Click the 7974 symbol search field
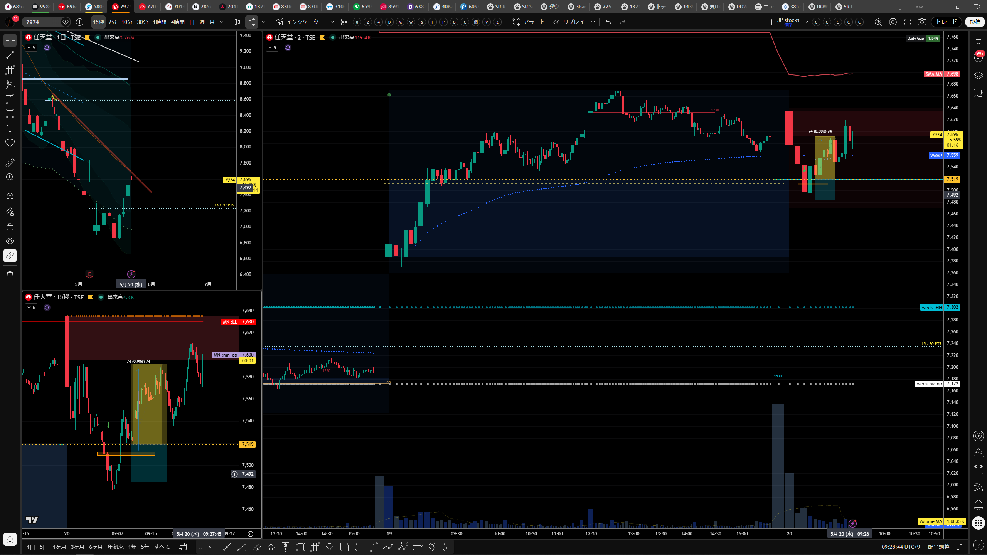This screenshot has width=987, height=555. click(42, 22)
